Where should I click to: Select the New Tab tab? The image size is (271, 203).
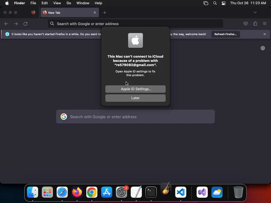[70, 12]
